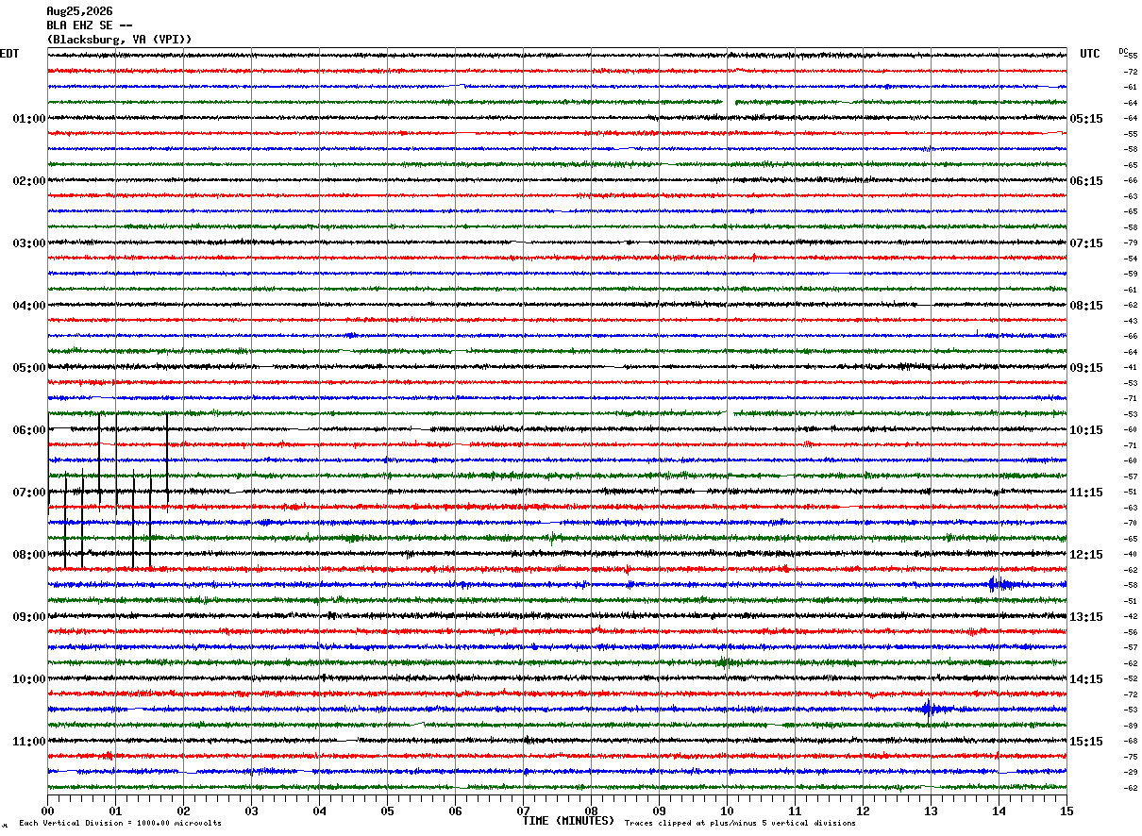The height and width of the screenshot is (836, 1142).
Task: Click minute tick label "06" on time axis
Action: [x=455, y=811]
